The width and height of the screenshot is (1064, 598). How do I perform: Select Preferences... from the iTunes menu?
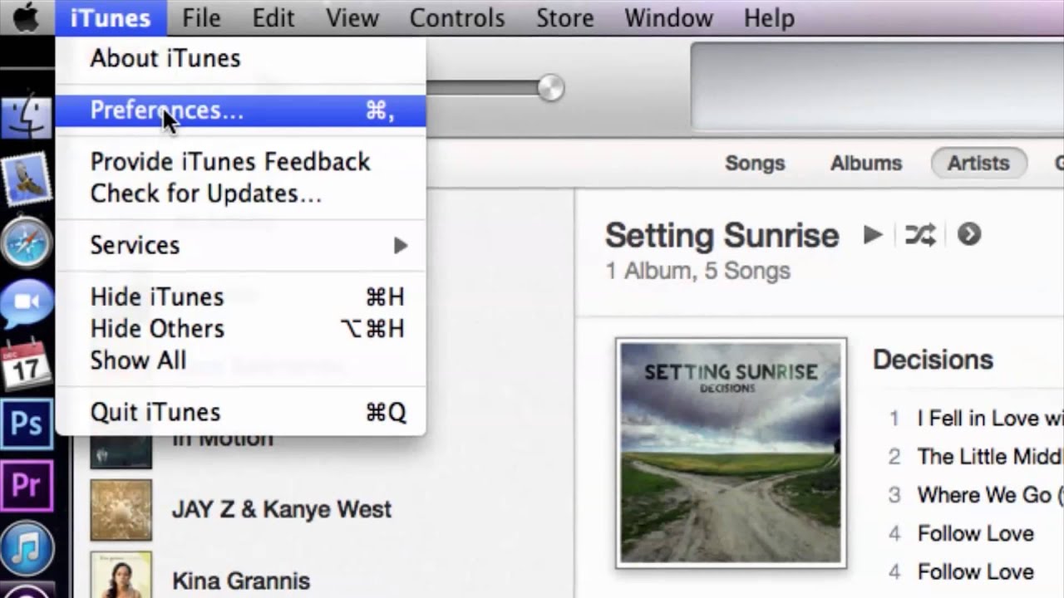[x=240, y=110]
